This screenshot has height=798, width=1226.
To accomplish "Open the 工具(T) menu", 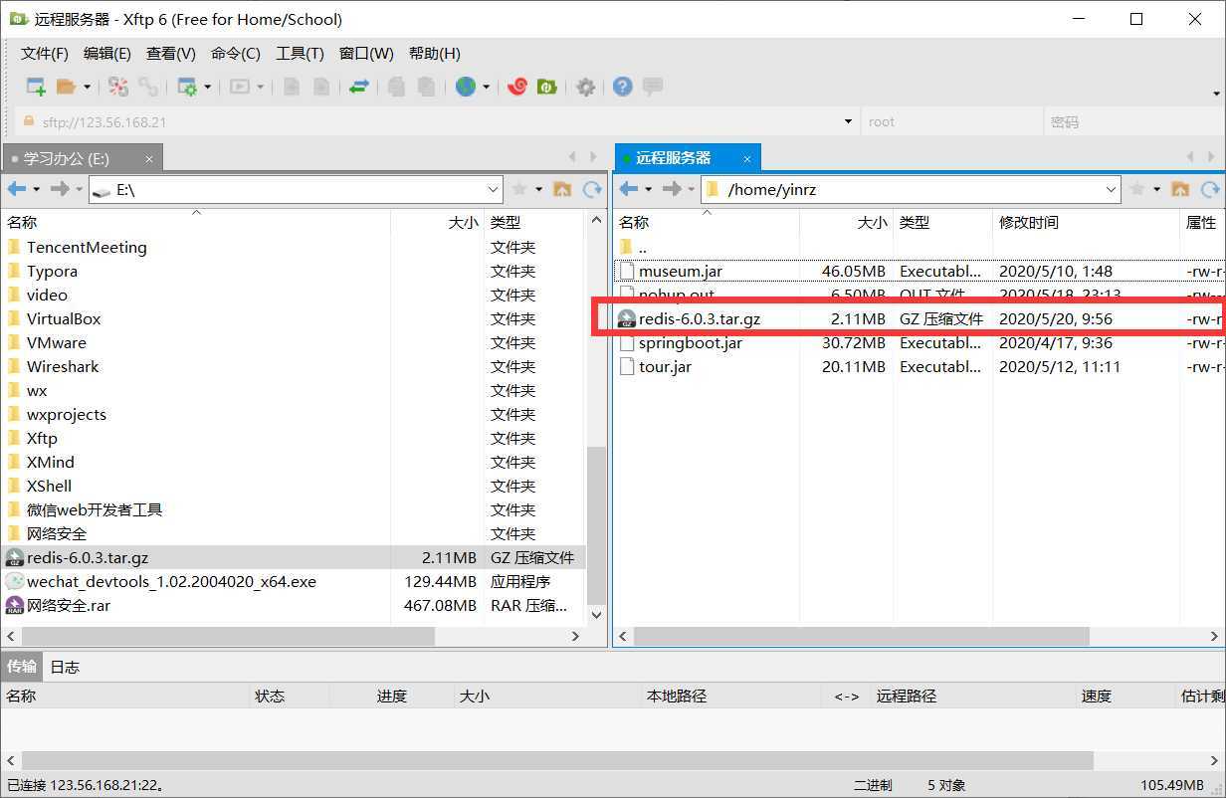I will point(300,54).
